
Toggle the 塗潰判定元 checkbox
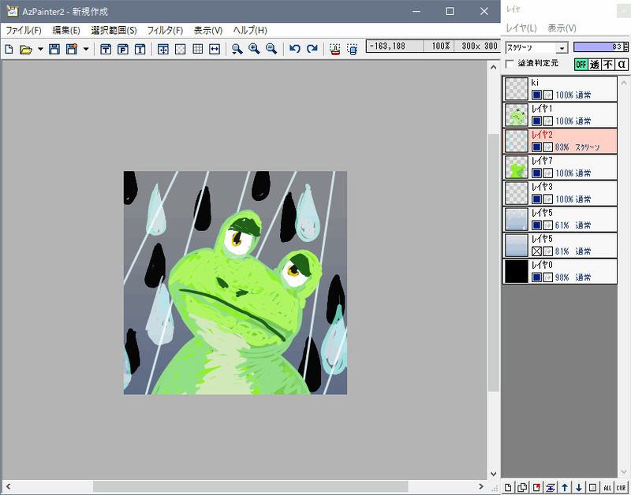point(510,64)
